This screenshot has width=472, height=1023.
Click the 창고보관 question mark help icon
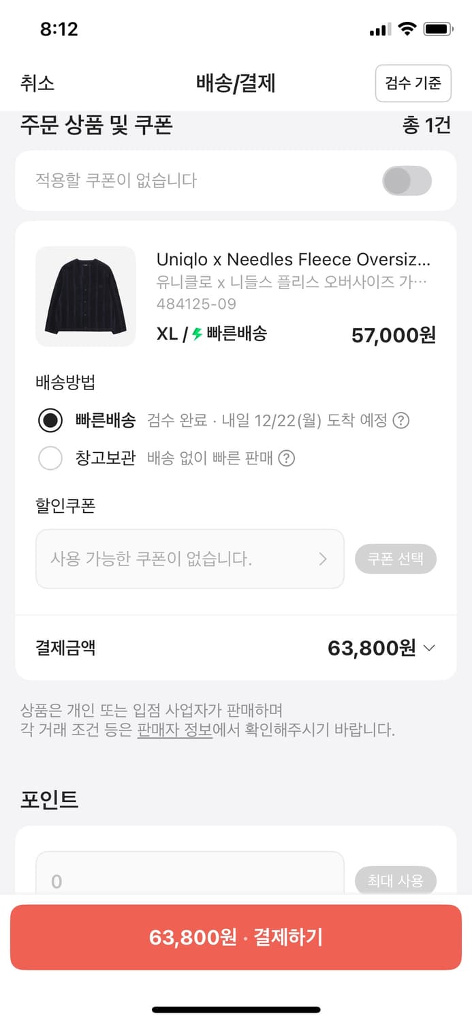pyautogui.click(x=287, y=459)
